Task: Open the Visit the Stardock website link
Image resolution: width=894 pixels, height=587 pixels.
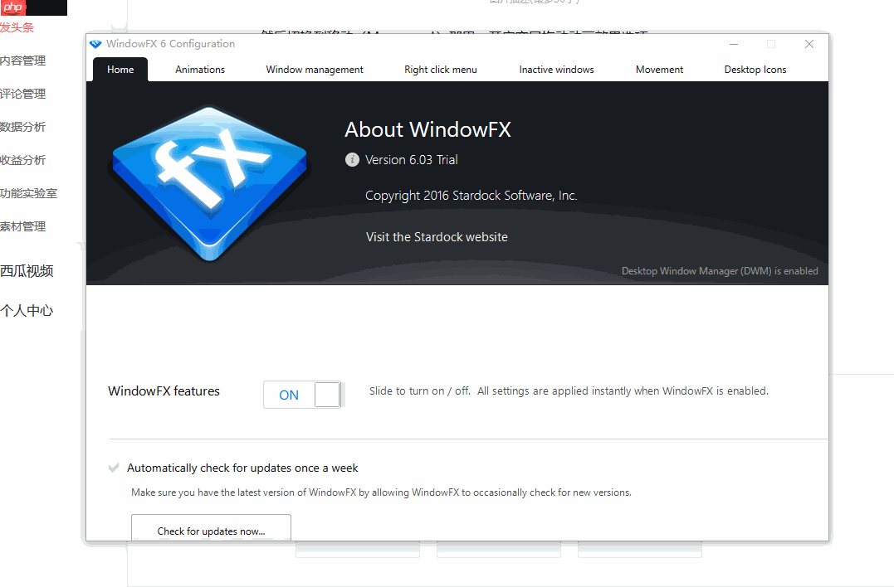Action: tap(437, 236)
